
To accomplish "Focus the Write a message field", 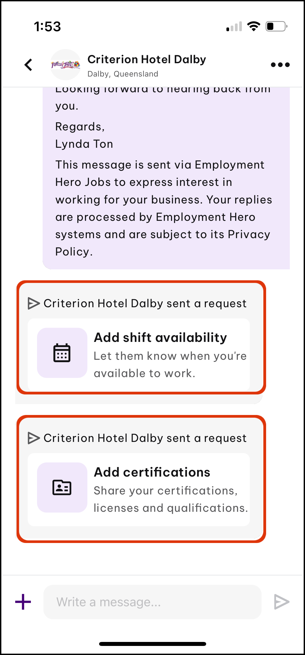I will [x=152, y=602].
